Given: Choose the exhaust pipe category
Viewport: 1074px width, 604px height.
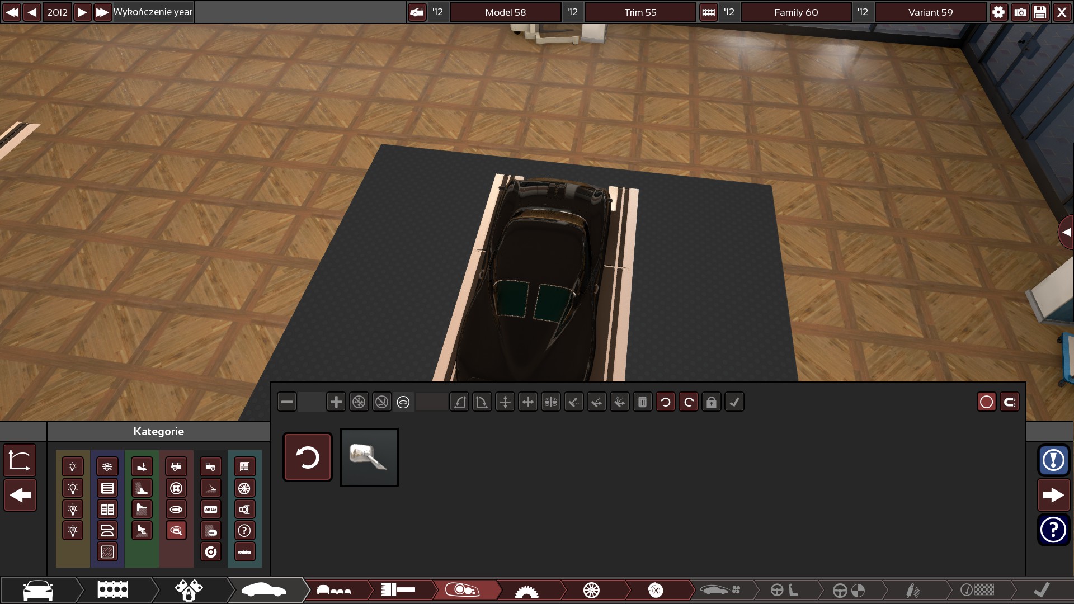Looking at the screenshot, I should [244, 509].
